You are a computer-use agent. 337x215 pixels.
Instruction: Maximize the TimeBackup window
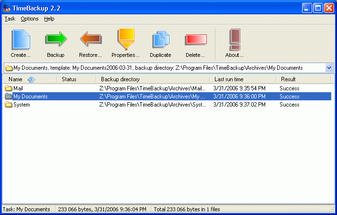click(318, 8)
